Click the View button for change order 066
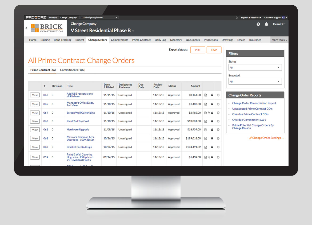The image size is (312, 225). tap(35, 95)
